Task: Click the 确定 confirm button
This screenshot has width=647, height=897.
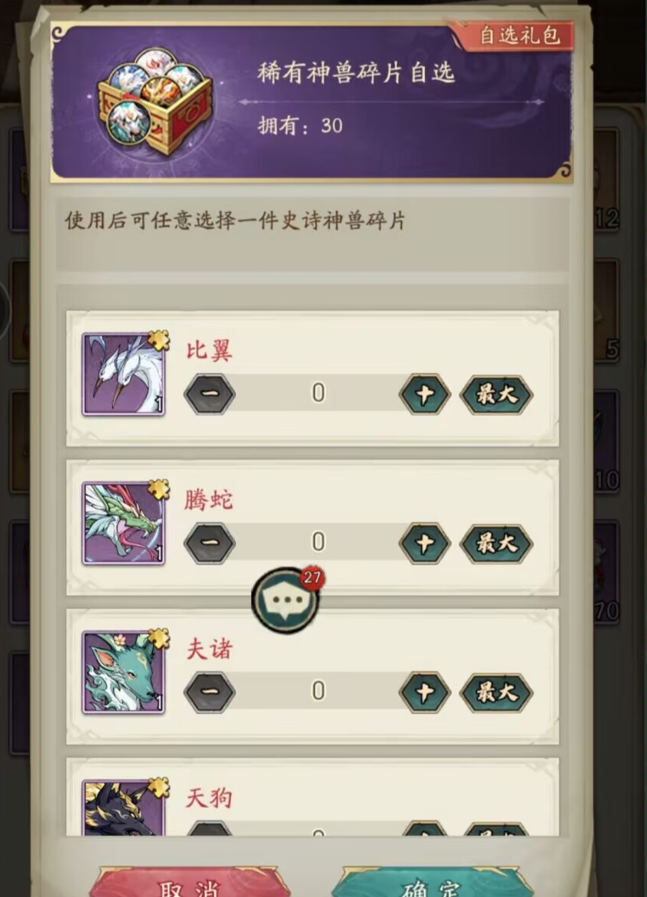Action: point(432,882)
